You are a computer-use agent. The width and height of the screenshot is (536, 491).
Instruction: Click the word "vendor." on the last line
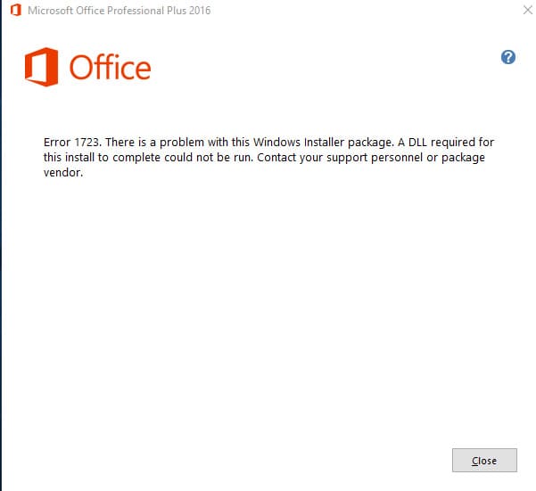pyautogui.click(x=62, y=173)
